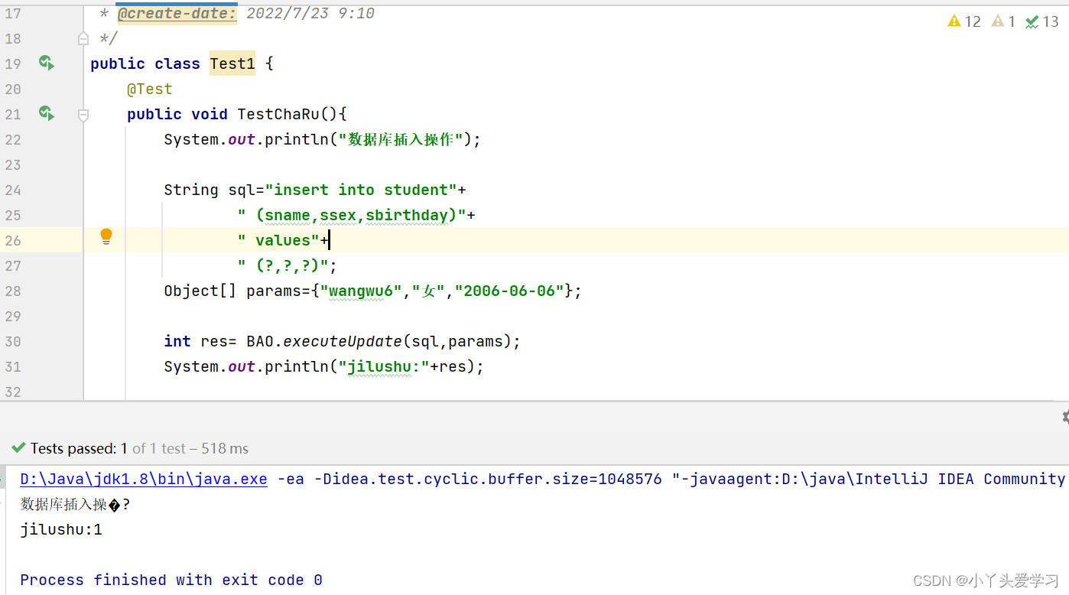Click the "数据库插入操作" string on line 22
This screenshot has width=1069, height=595.
[402, 139]
